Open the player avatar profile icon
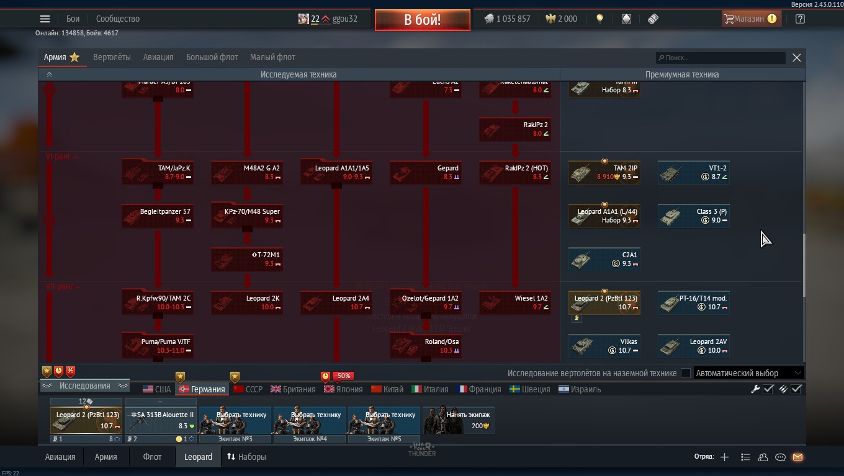Viewport: 844px width, 476px height. pyautogui.click(x=303, y=19)
